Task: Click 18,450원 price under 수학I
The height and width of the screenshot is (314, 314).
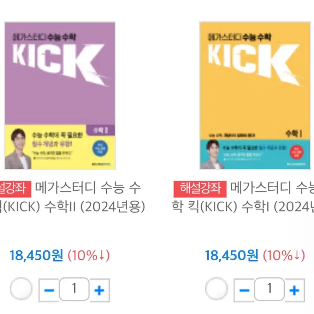Action: 231,255
